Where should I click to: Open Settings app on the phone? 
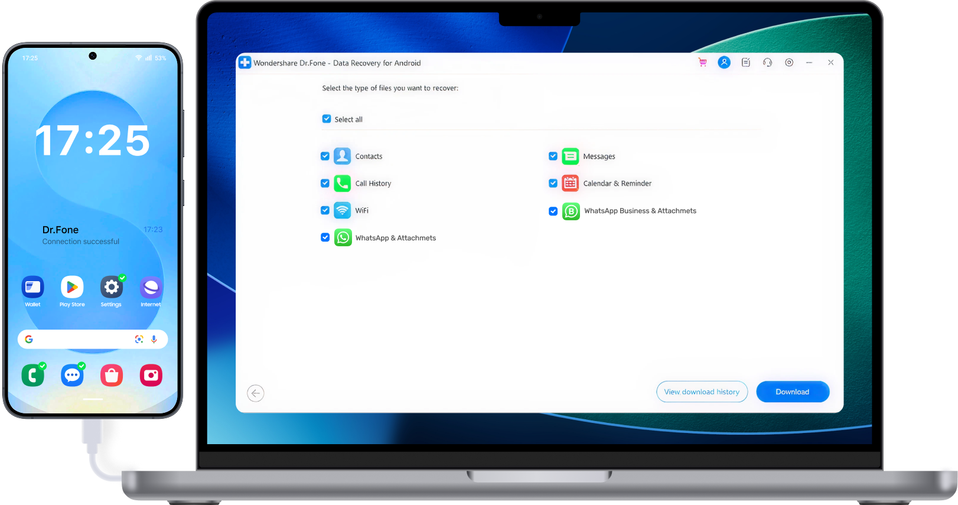tap(111, 288)
